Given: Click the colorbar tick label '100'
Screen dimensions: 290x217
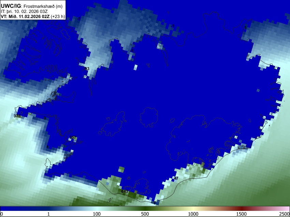Looking at the screenshot, I should (x=97, y=214).
